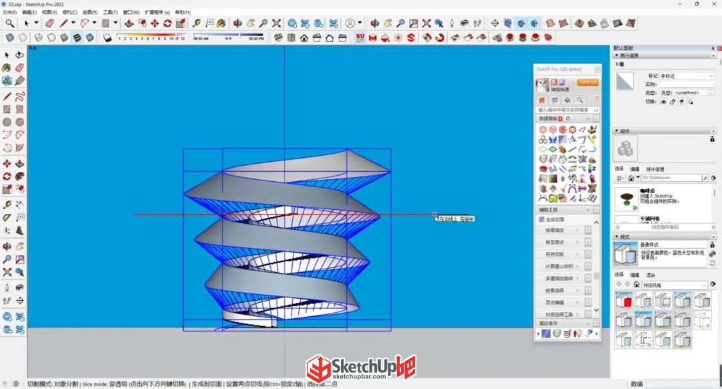722x389 pixels.
Task: Select the Rotate tool in top toolbar
Action: pyautogui.click(x=168, y=23)
